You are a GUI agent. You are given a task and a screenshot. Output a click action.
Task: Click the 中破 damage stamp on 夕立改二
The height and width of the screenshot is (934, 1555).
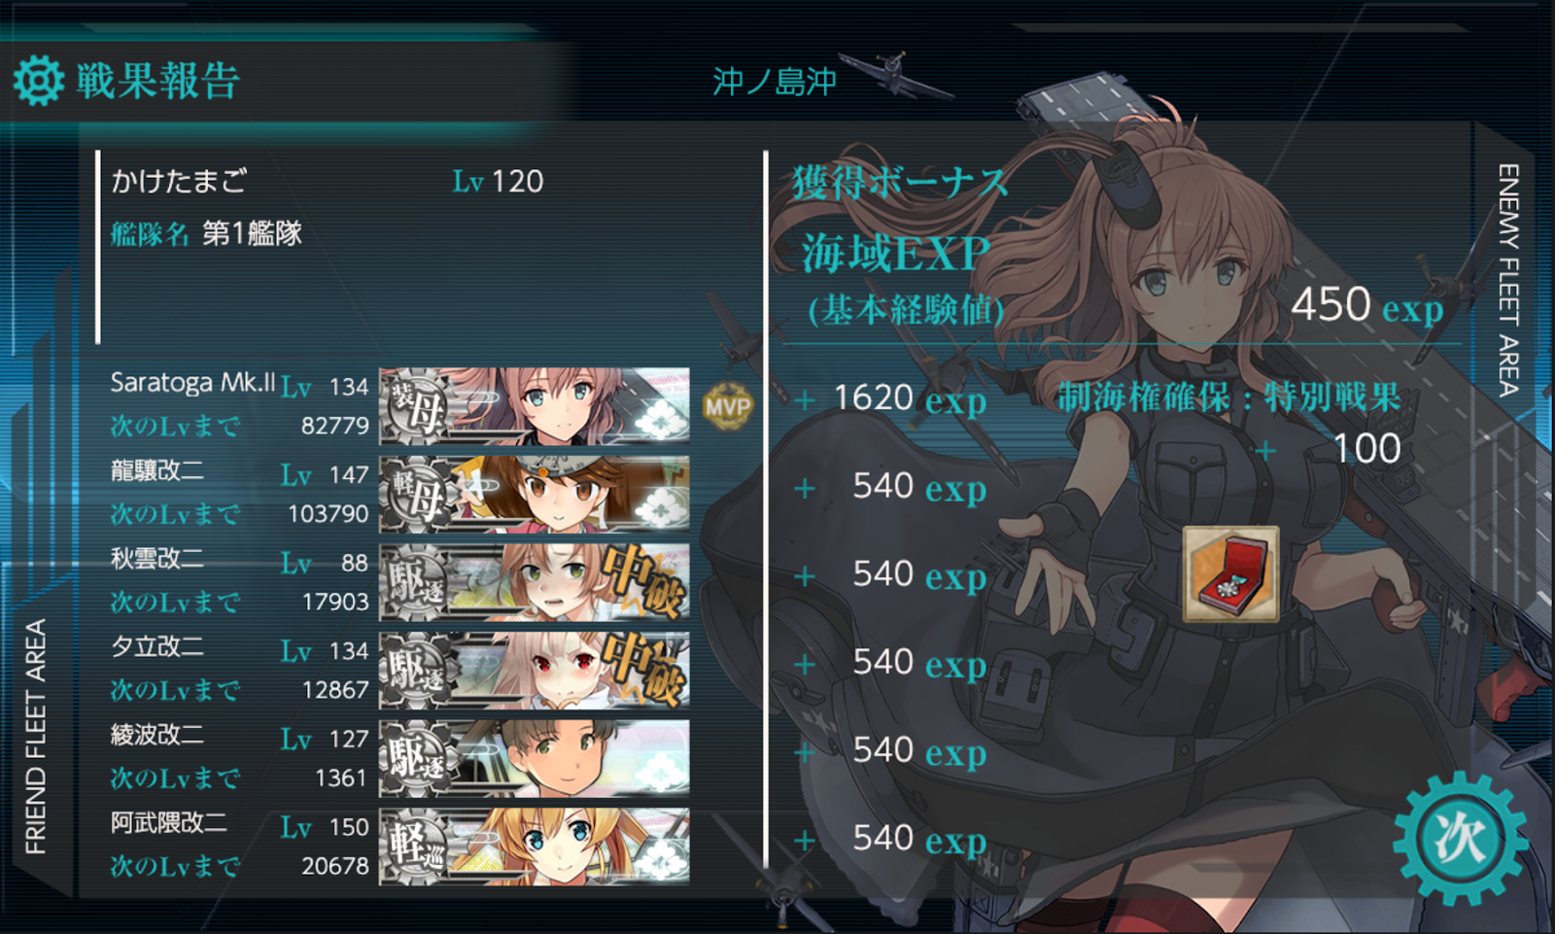click(x=641, y=671)
